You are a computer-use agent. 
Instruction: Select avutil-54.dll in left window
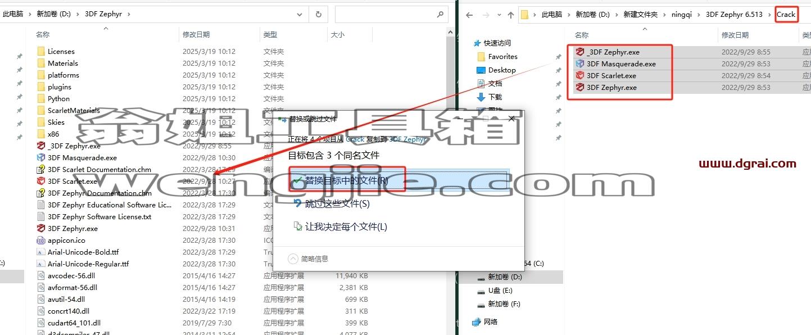point(66,299)
